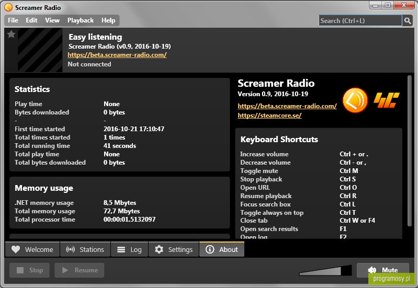Switch to the Welcome tab

coord(32,249)
